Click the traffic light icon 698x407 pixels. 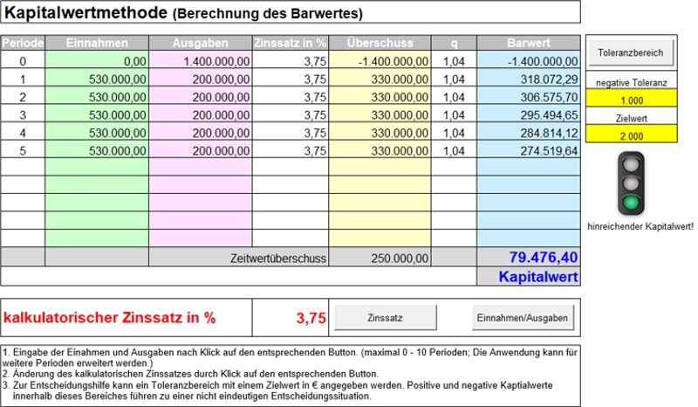(629, 183)
